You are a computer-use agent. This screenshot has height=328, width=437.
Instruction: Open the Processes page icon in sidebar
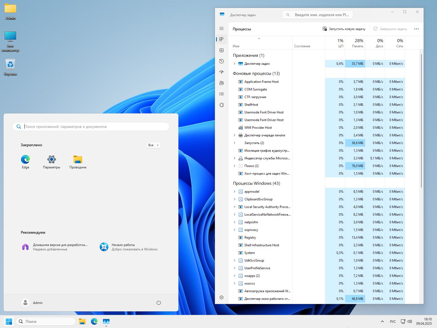[222, 39]
